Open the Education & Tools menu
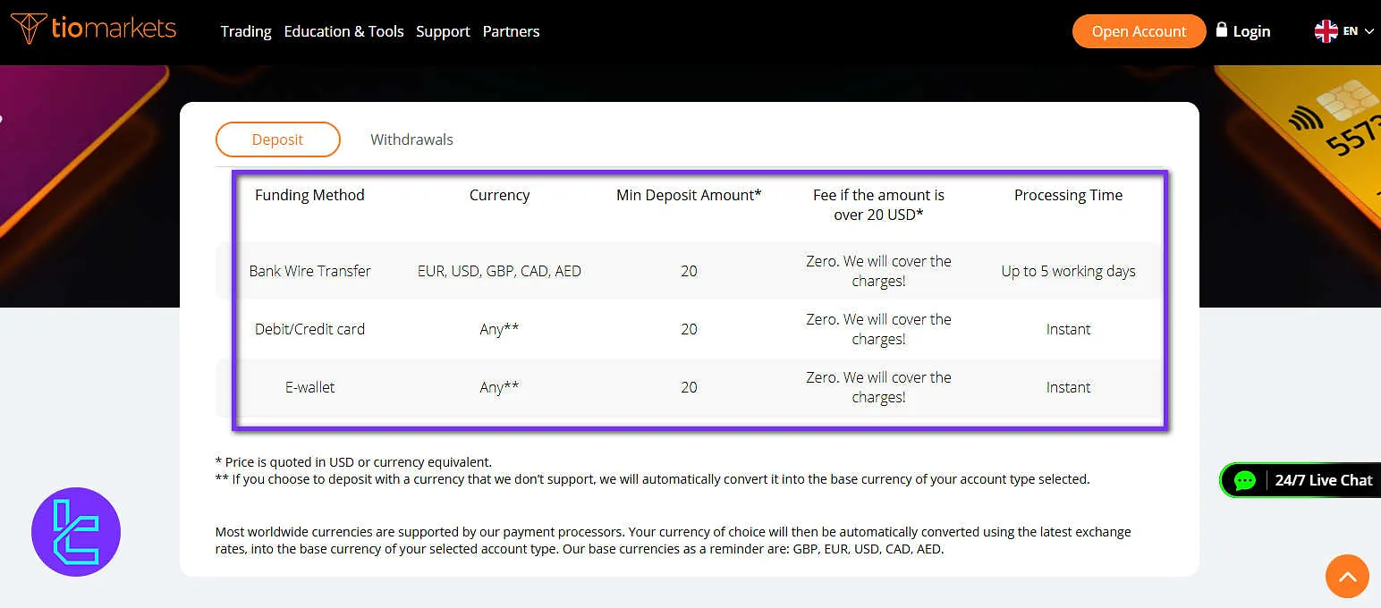The height and width of the screenshot is (608, 1381). 343,31
